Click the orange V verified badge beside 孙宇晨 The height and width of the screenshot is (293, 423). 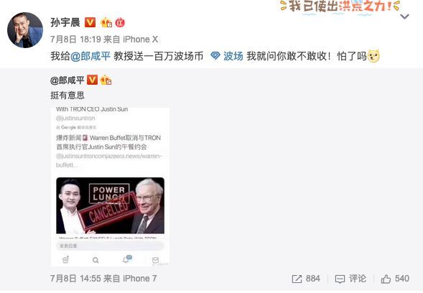[90, 22]
